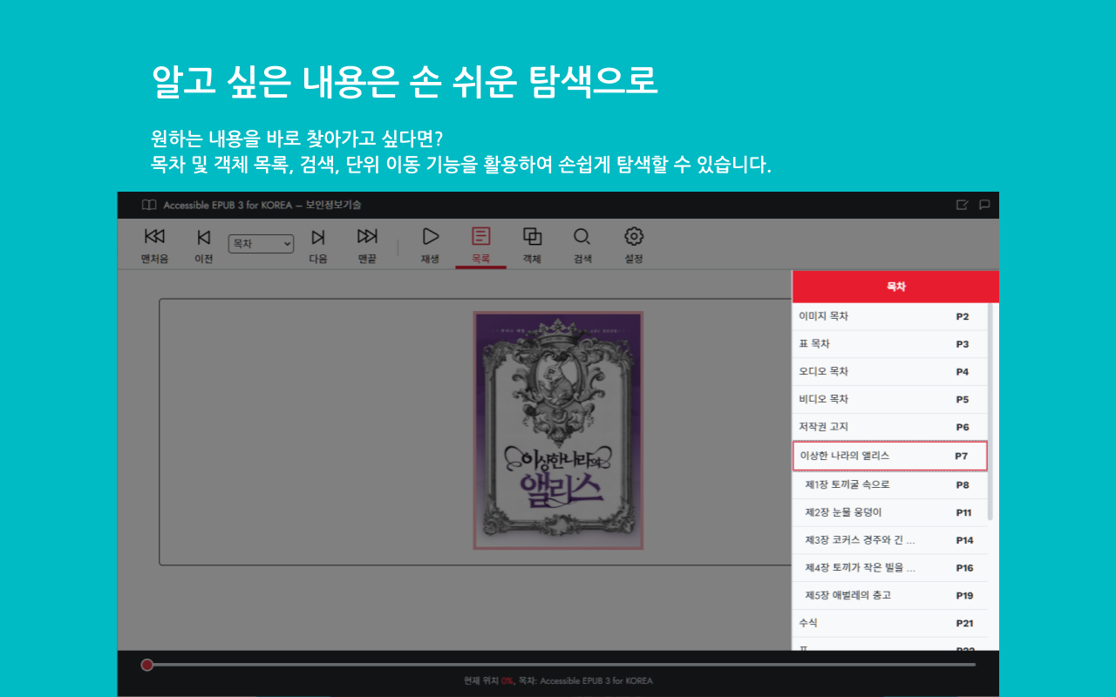Click the red progress slider handle
This screenshot has height=697, width=1116.
(148, 664)
